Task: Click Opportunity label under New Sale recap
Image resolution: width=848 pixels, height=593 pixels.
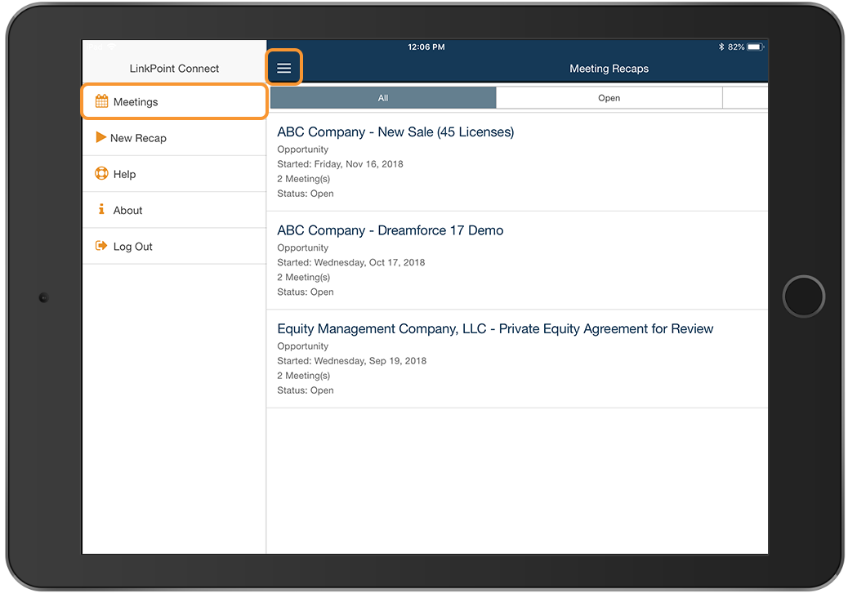Action: tap(303, 149)
